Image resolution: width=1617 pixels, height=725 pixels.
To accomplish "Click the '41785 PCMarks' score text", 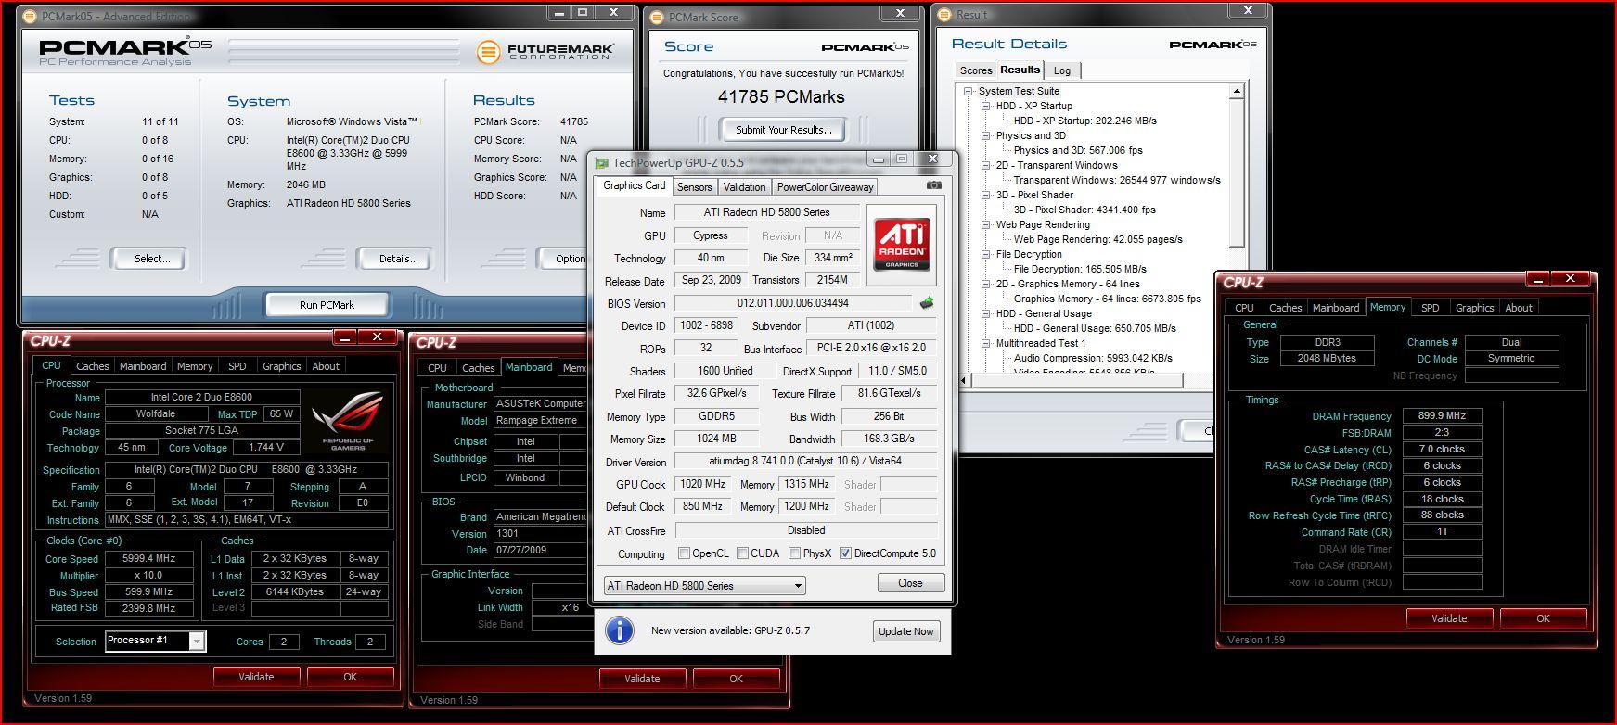I will pos(781,97).
